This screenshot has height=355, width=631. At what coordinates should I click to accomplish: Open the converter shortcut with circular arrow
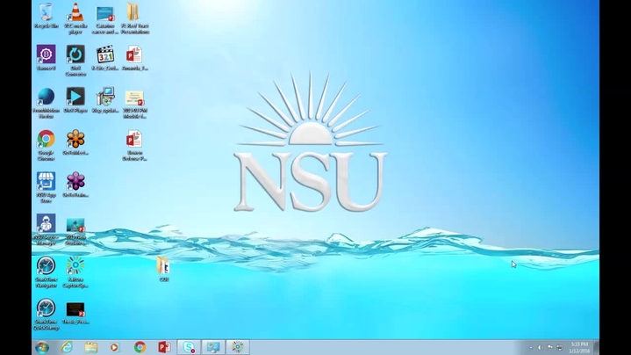tap(75, 54)
